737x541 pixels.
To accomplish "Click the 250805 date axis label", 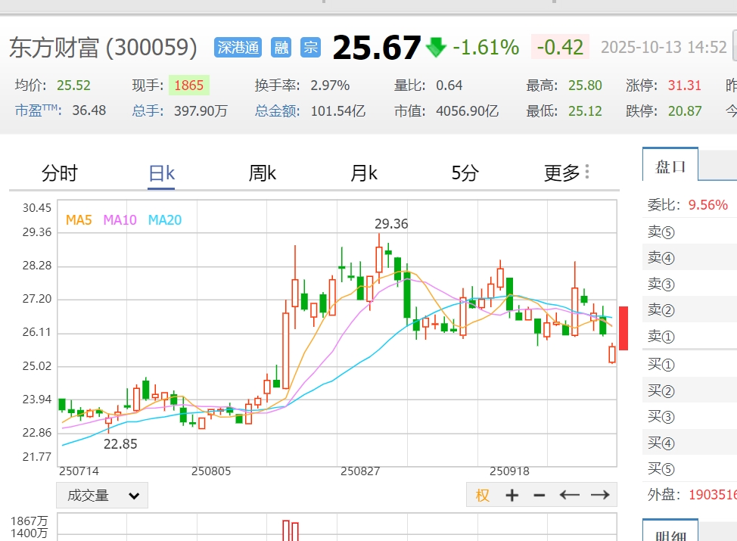I will [211, 471].
